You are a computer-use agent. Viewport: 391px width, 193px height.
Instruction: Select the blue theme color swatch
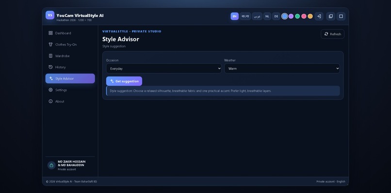click(x=285, y=16)
